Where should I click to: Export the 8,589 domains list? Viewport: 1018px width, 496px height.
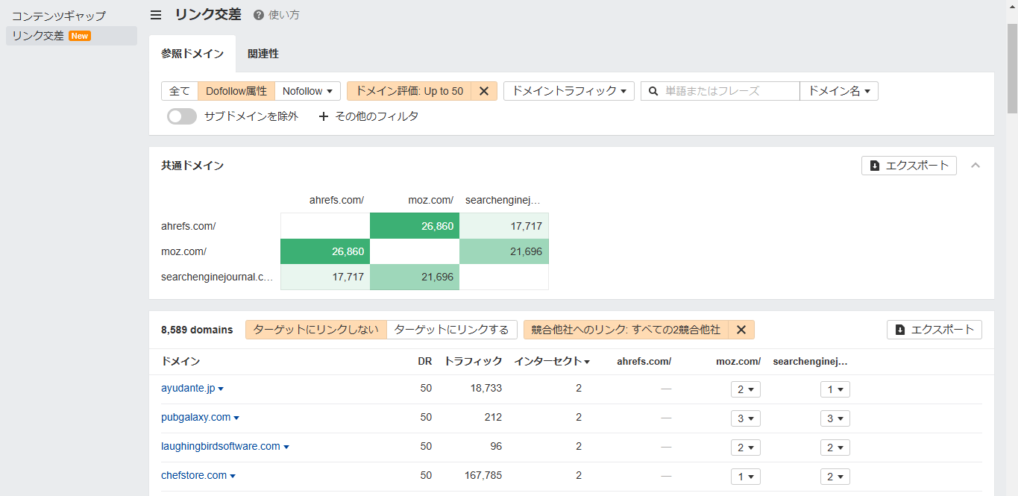click(934, 330)
